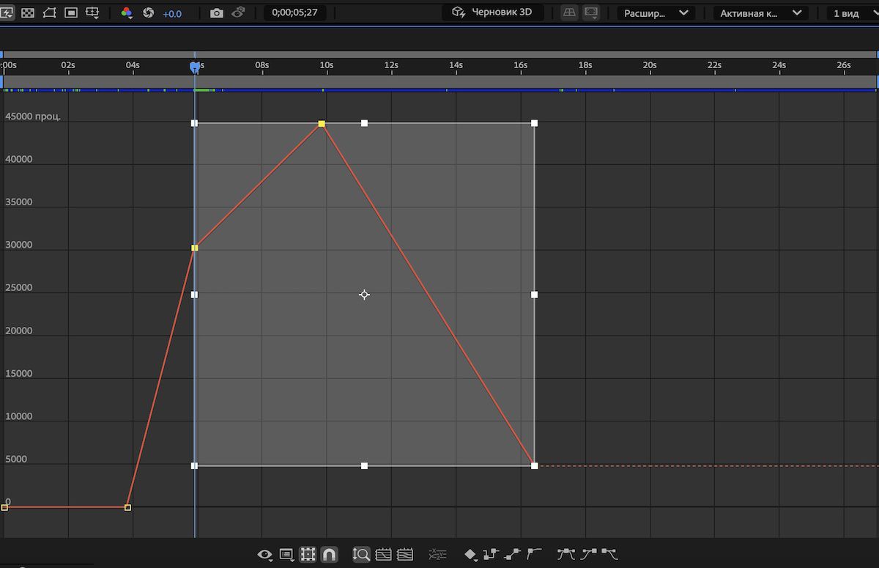Apply Easy Ease to selected keyframes

[x=566, y=554]
